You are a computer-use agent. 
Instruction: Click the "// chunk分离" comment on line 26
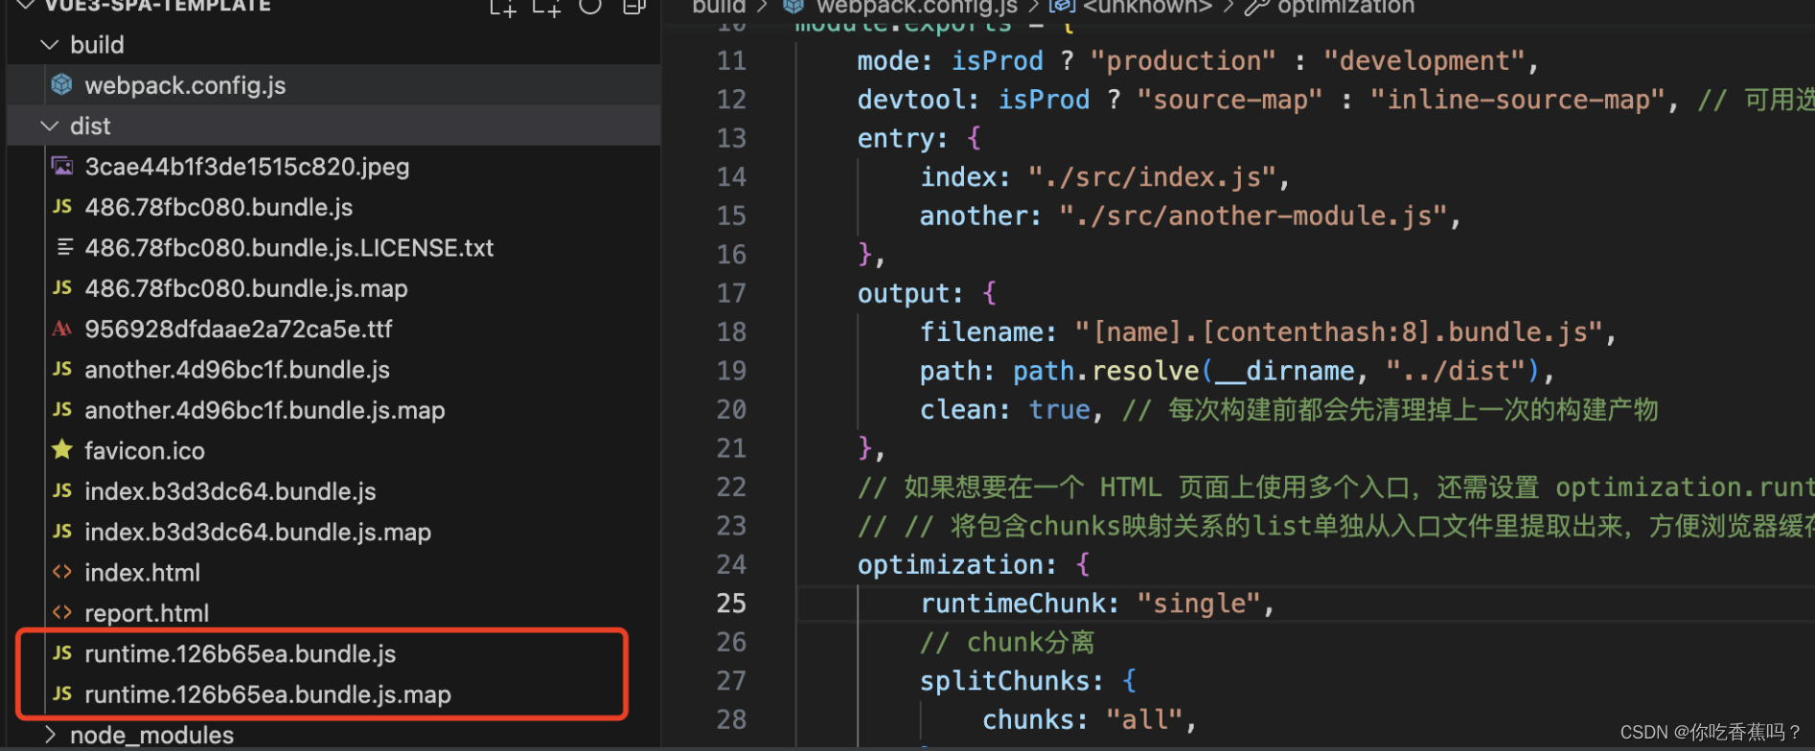tap(1007, 642)
